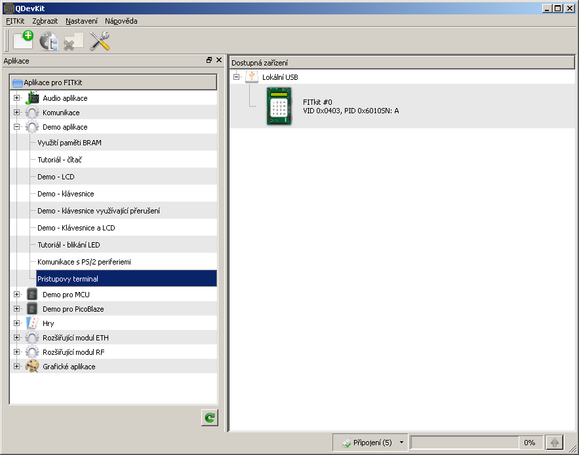This screenshot has width=579, height=455.
Task: Expand the Grafické aplikace node
Action: 16,367
